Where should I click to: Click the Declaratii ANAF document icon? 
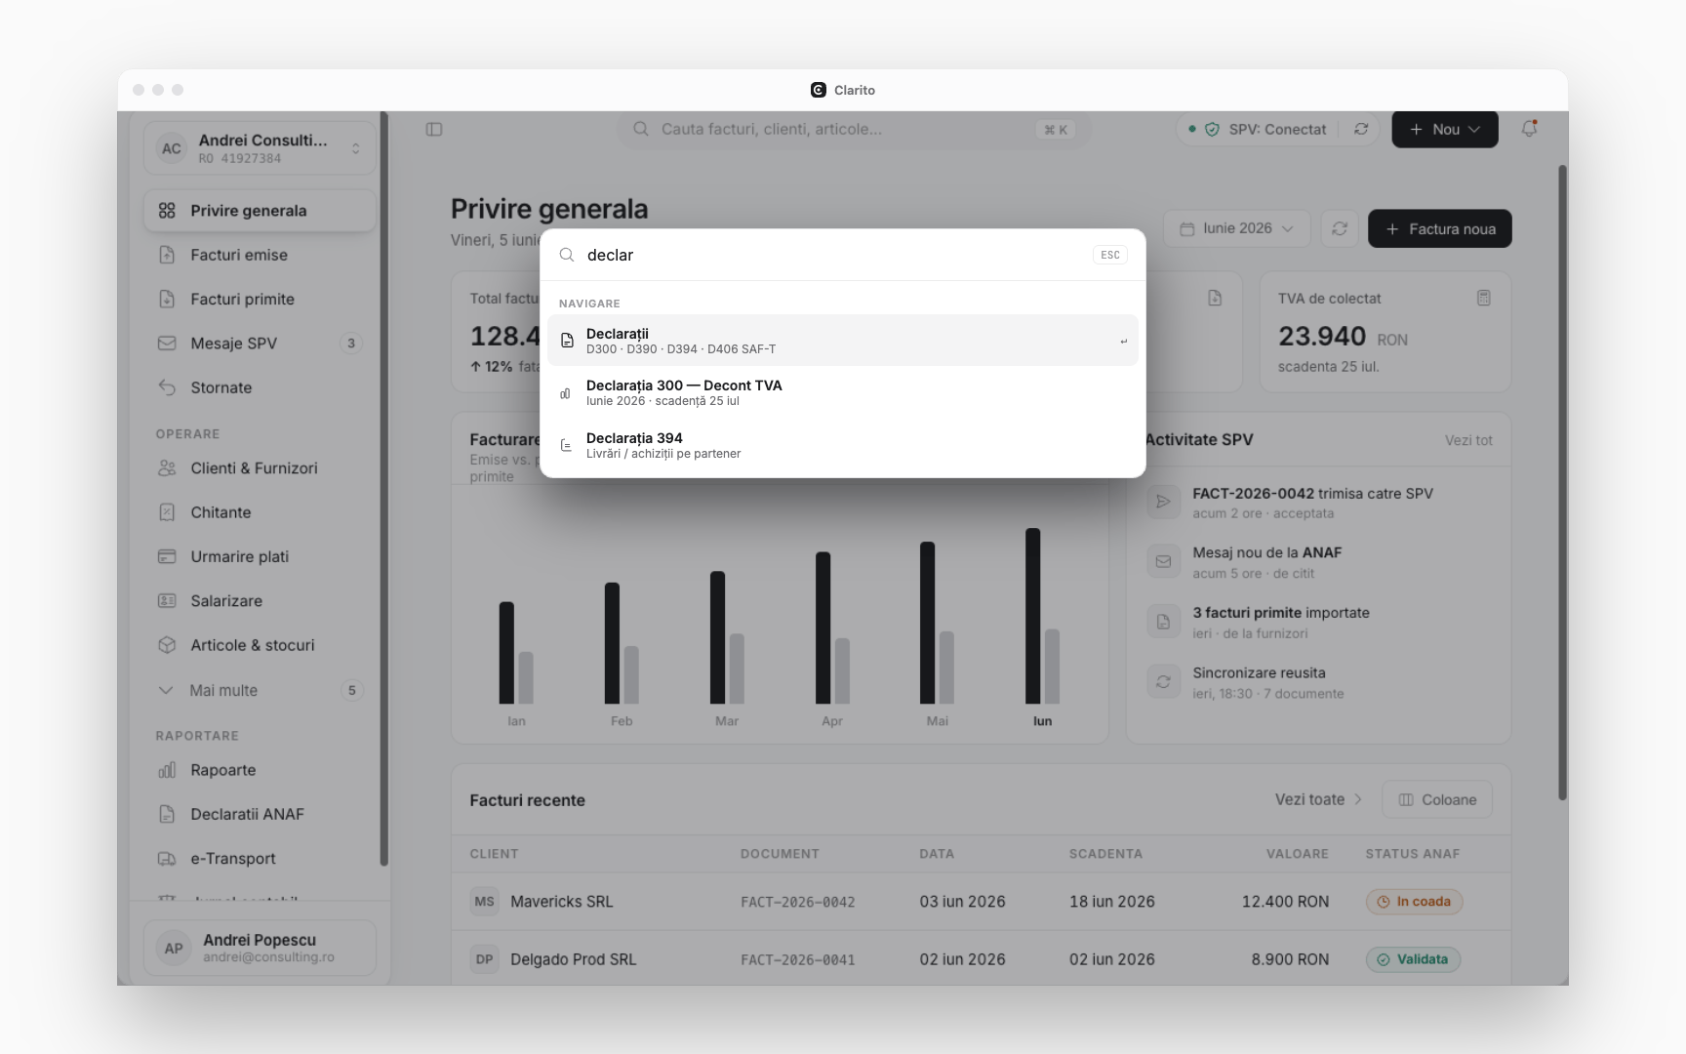coord(167,814)
